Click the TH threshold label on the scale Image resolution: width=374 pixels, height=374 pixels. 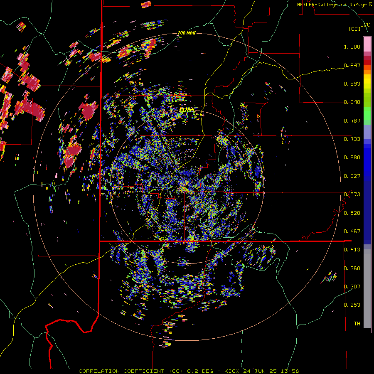(357, 324)
